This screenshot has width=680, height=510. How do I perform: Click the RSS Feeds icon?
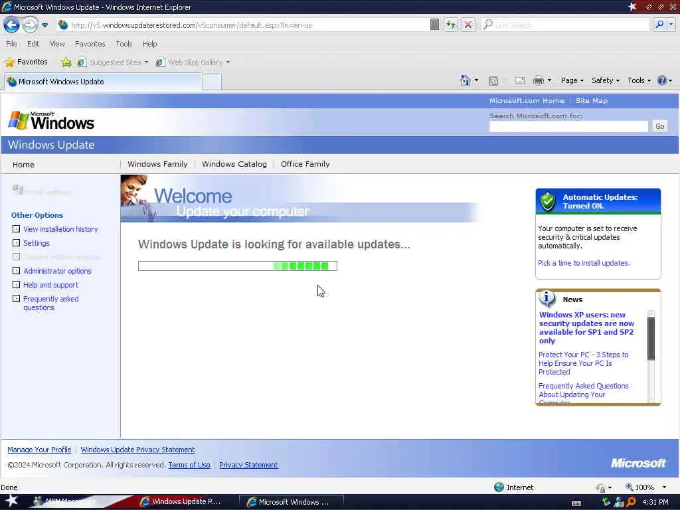(x=493, y=80)
